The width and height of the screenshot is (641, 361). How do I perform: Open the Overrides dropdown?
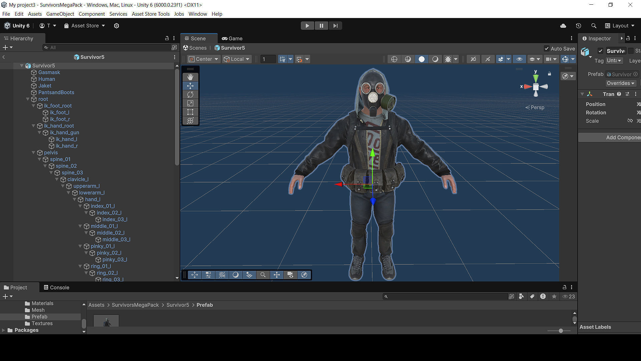point(621,83)
